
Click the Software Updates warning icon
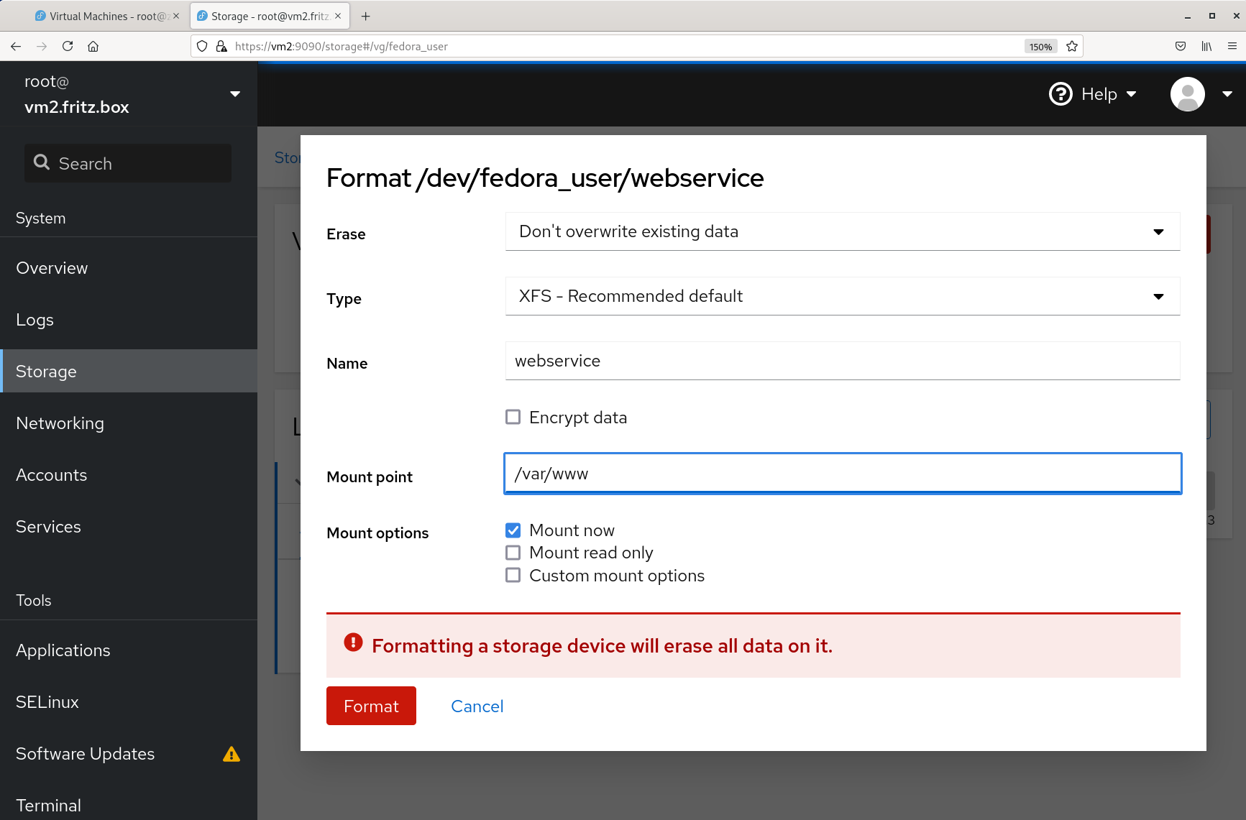232,754
